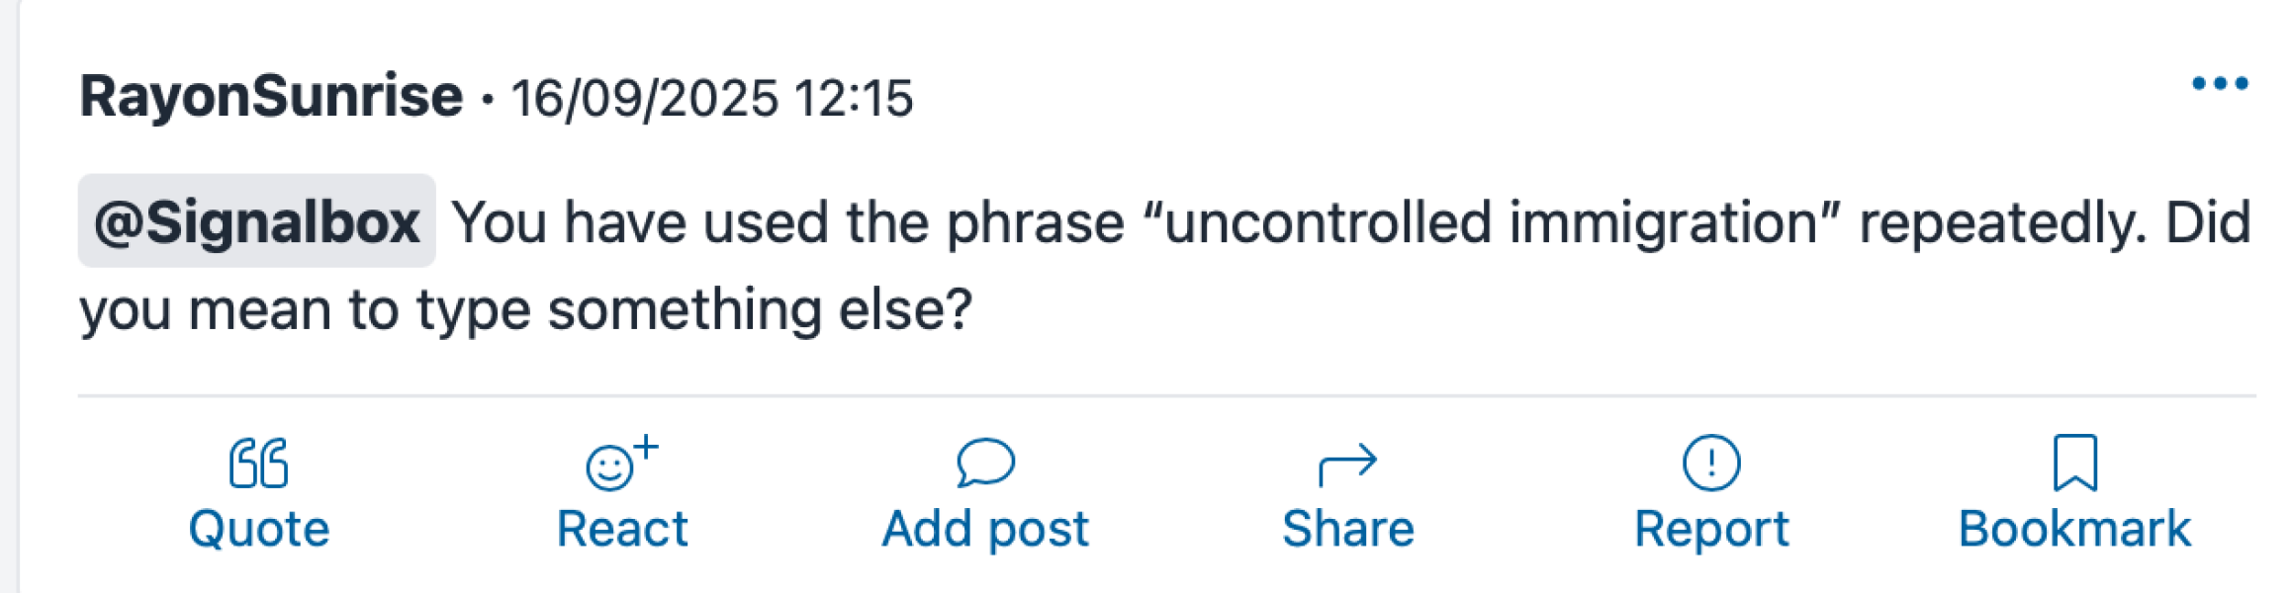The height and width of the screenshot is (593, 2291).
Task: Click the quoted phrase "uncontrolled immigration"
Action: 1491,221
